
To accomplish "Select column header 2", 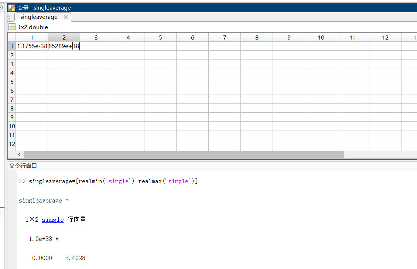I will (x=64, y=38).
